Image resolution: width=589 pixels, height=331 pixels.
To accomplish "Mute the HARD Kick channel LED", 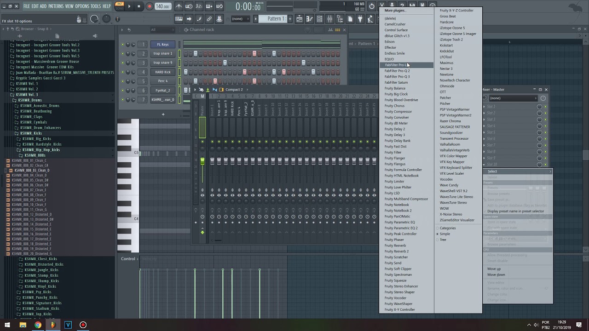I will click(x=122, y=72).
